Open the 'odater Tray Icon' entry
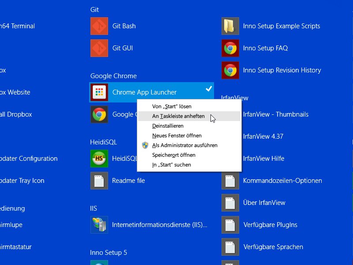 pyautogui.click(x=22, y=181)
